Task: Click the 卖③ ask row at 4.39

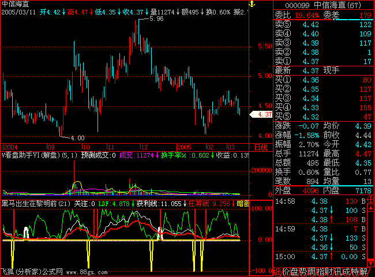Action: (x=323, y=43)
